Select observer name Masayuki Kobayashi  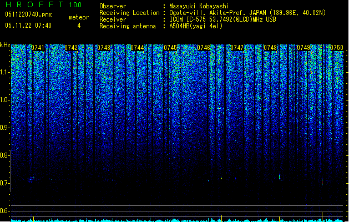(199, 6)
